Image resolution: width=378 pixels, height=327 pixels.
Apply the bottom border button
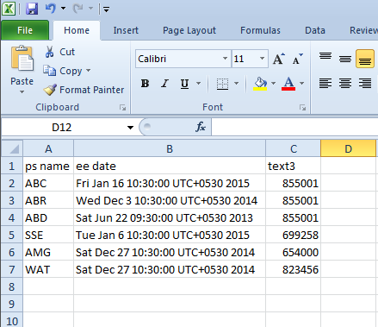222,84
